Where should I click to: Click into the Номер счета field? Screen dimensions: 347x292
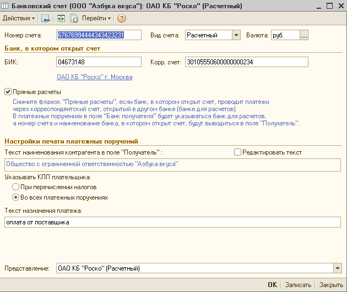[x=99, y=35]
